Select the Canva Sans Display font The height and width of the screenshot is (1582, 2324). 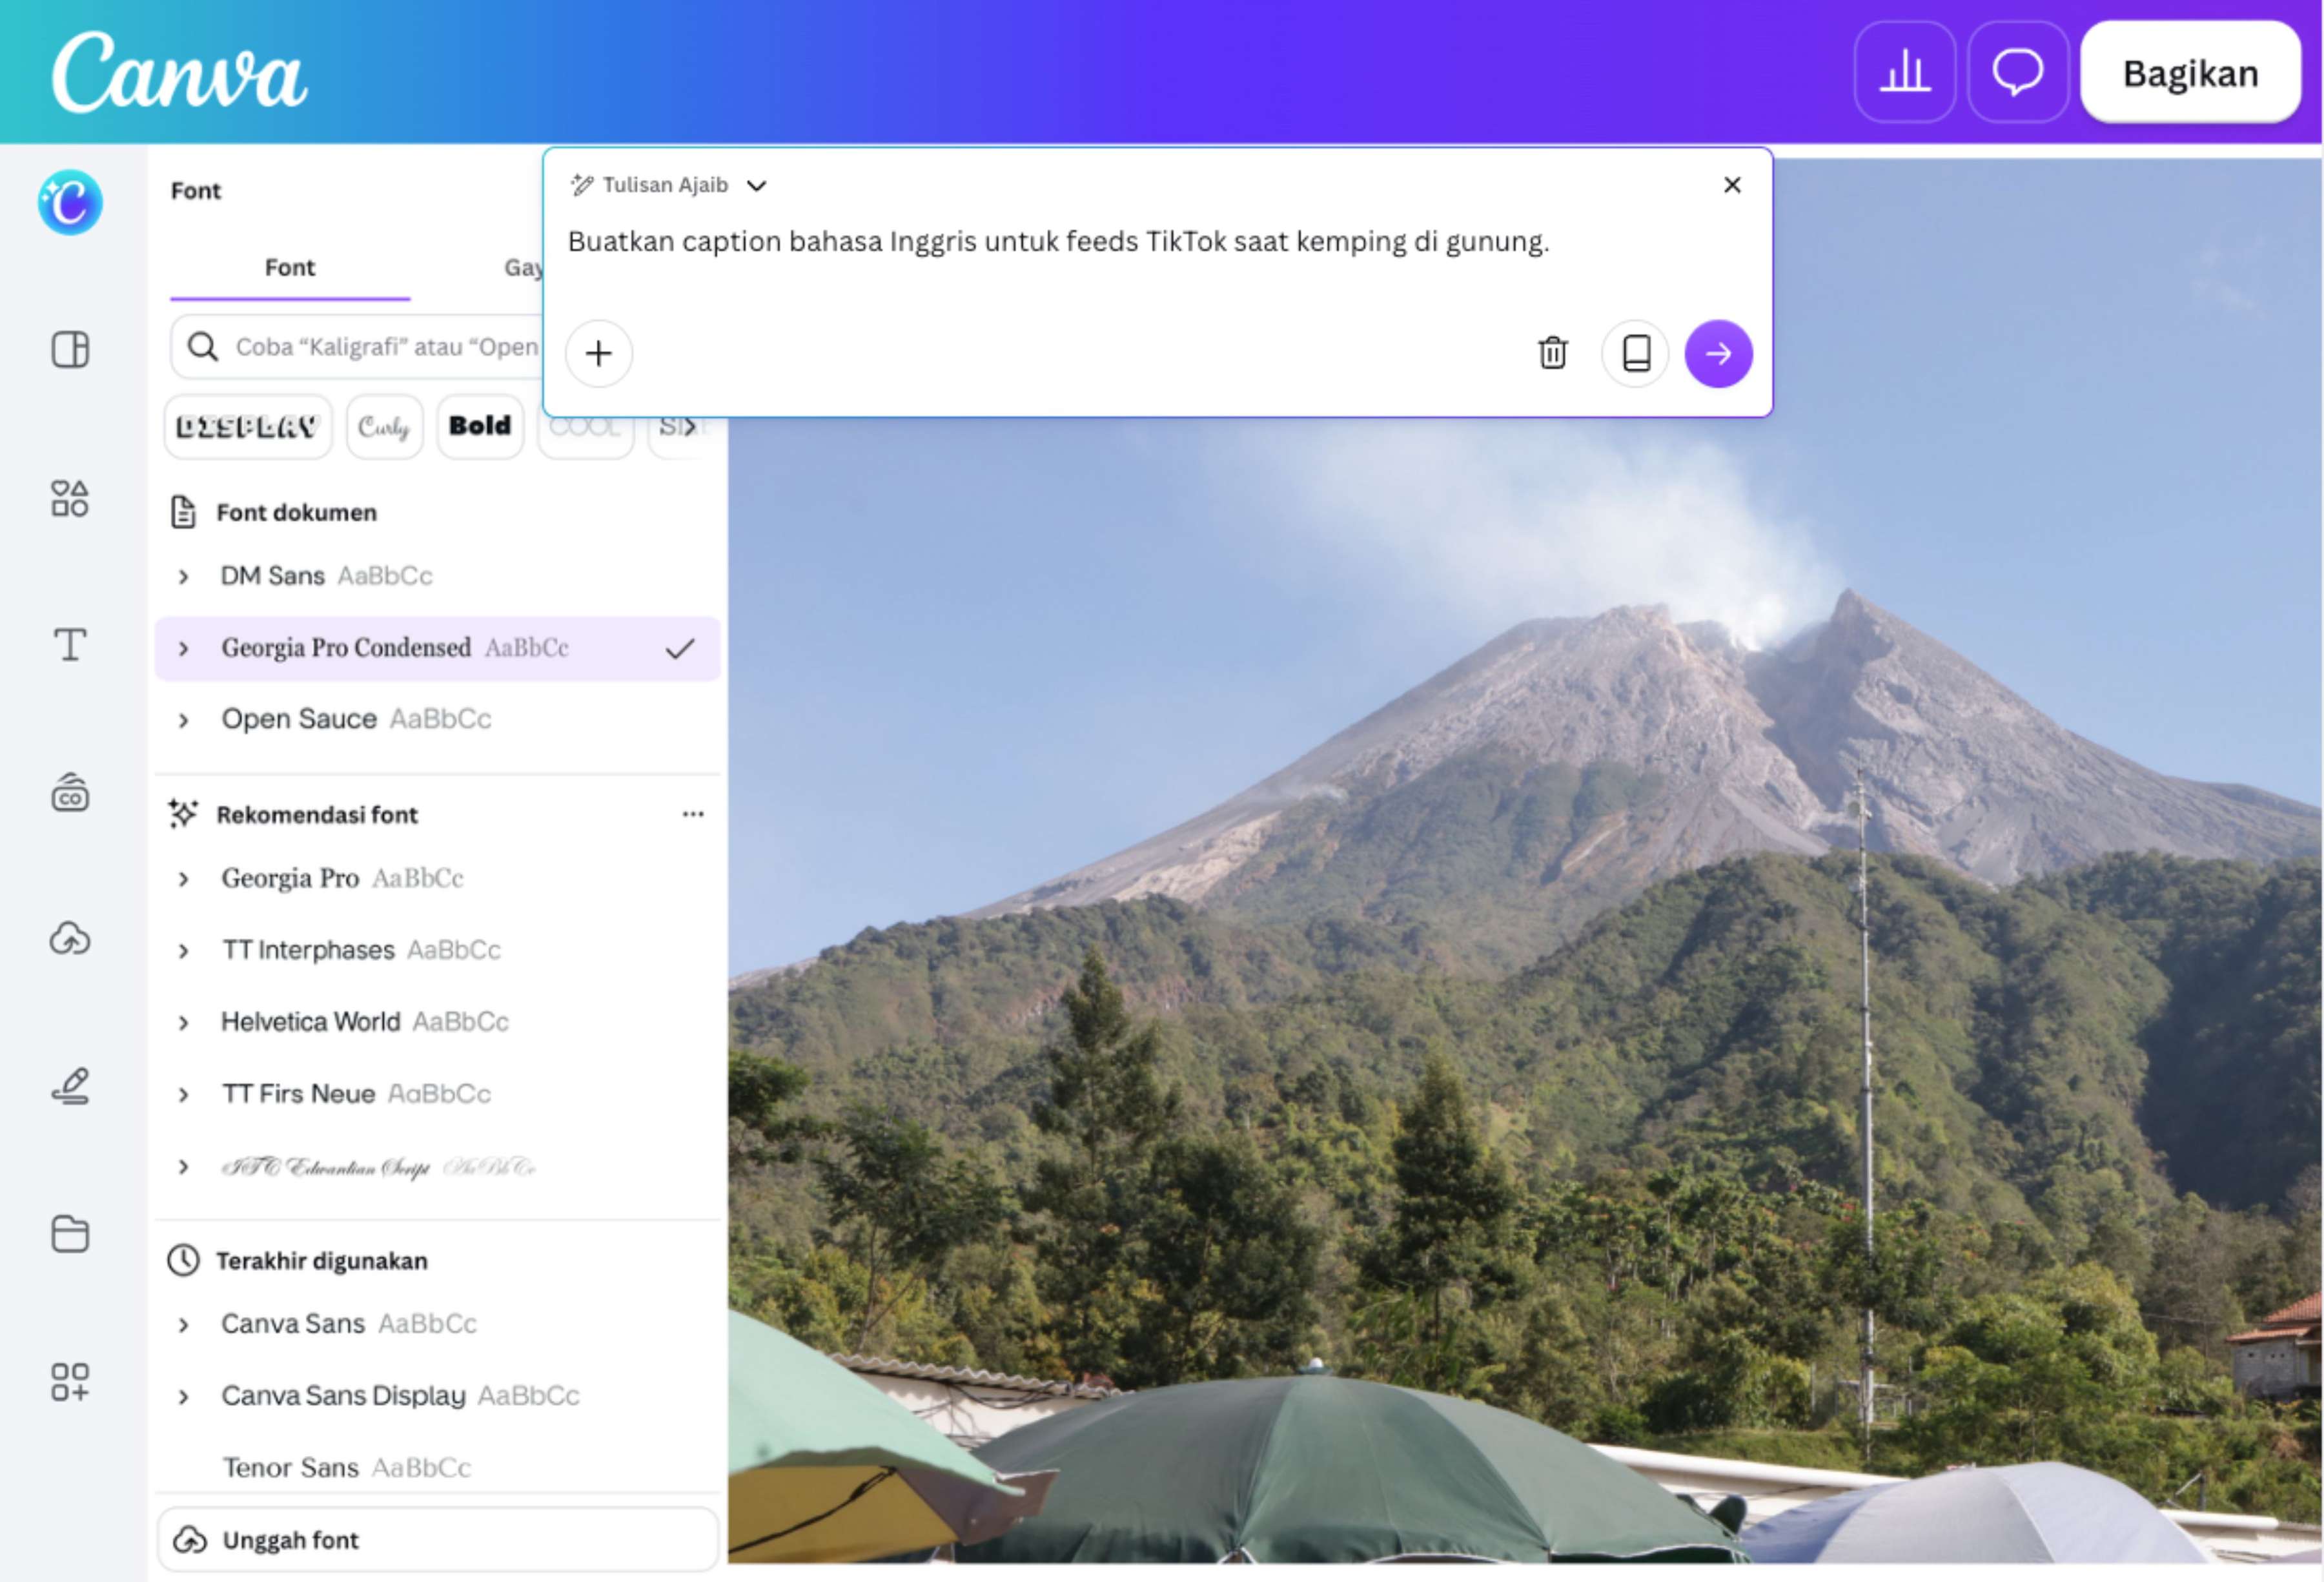[438, 1397]
